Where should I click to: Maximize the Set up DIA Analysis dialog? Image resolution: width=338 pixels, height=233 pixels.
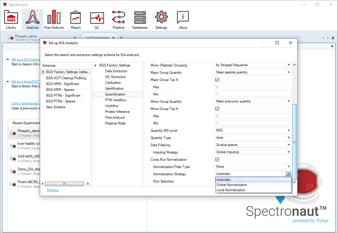[277, 43]
